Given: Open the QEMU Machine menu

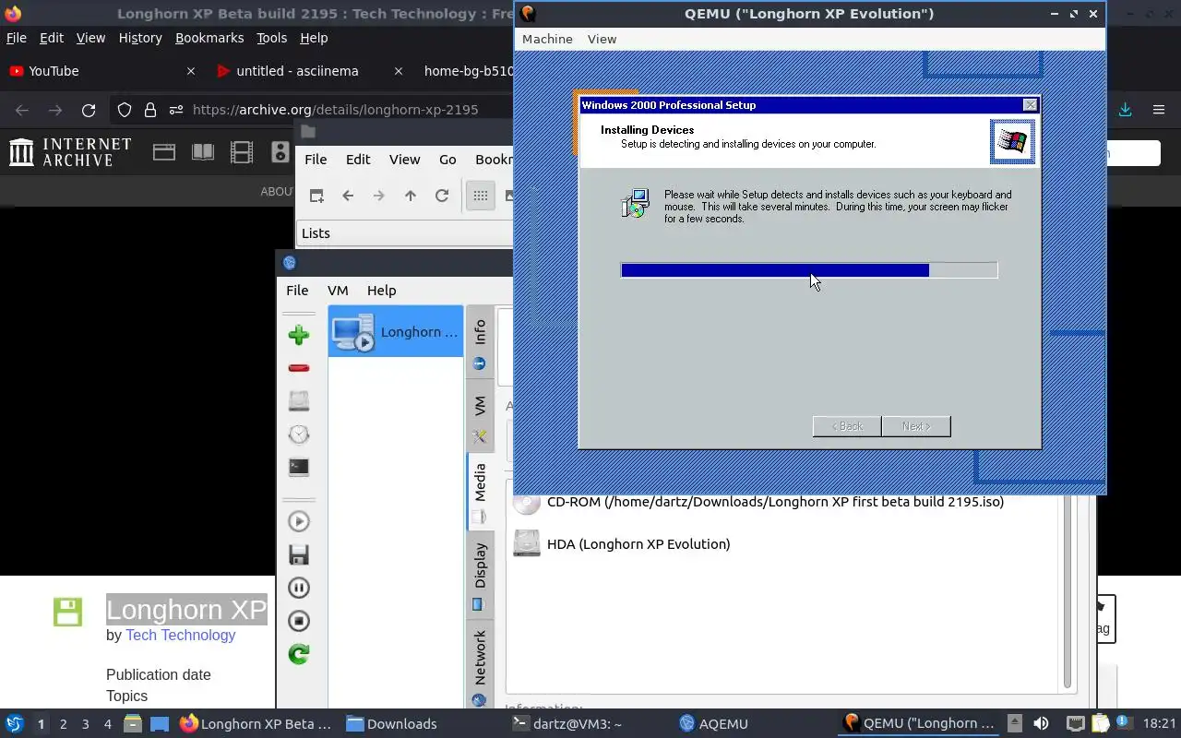Looking at the screenshot, I should click(x=547, y=39).
